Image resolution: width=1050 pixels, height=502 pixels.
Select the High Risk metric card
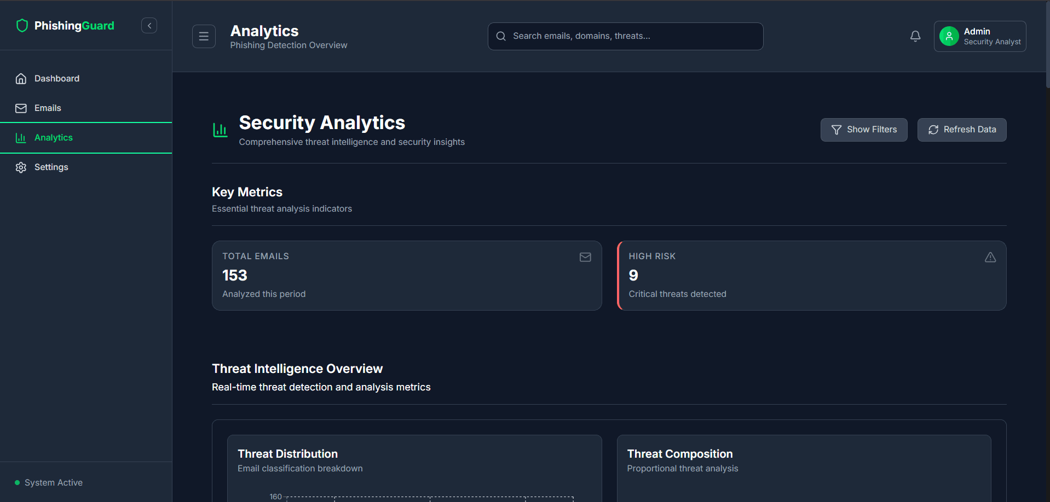click(811, 276)
